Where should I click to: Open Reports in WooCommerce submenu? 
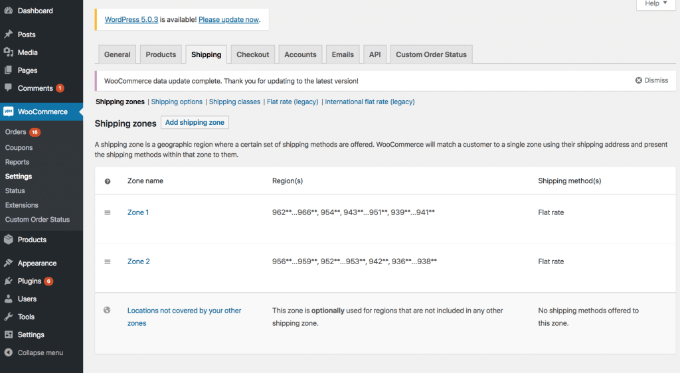point(17,162)
